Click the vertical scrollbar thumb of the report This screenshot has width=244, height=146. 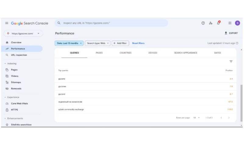click(241, 103)
